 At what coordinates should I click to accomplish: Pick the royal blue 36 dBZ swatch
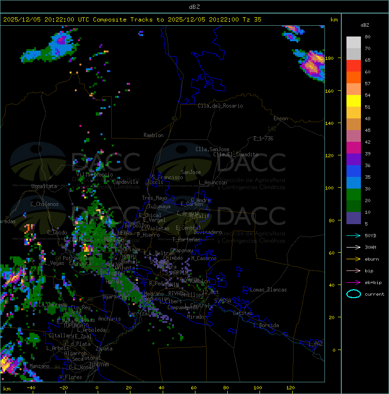coord(353,171)
